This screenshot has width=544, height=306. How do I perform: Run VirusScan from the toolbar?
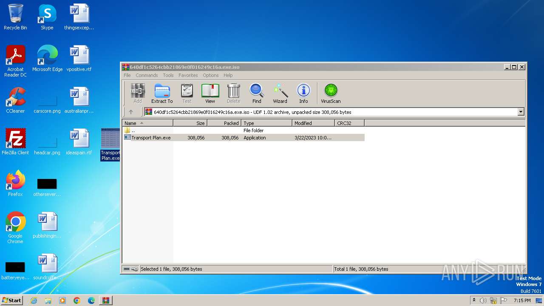pos(331,93)
